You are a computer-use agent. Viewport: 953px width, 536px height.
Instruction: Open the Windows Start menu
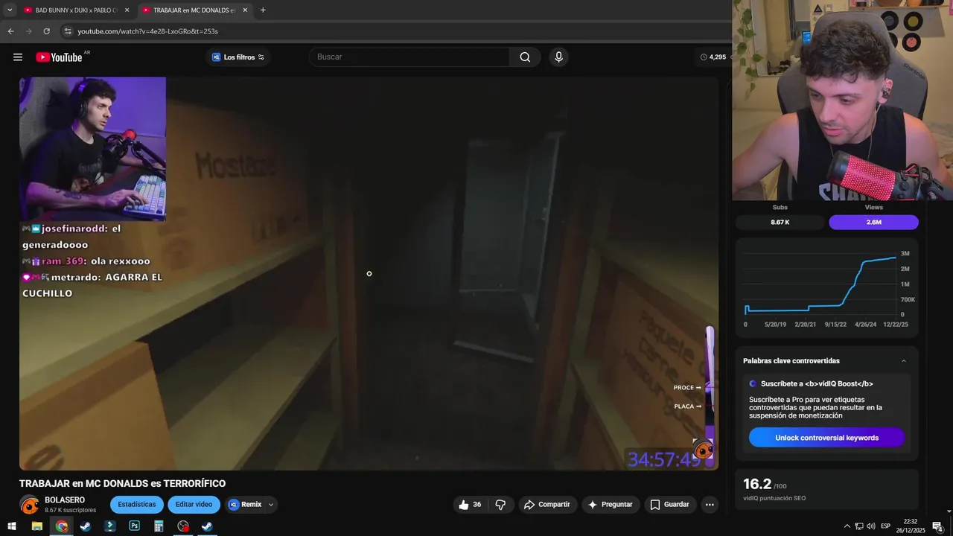pyautogui.click(x=12, y=526)
